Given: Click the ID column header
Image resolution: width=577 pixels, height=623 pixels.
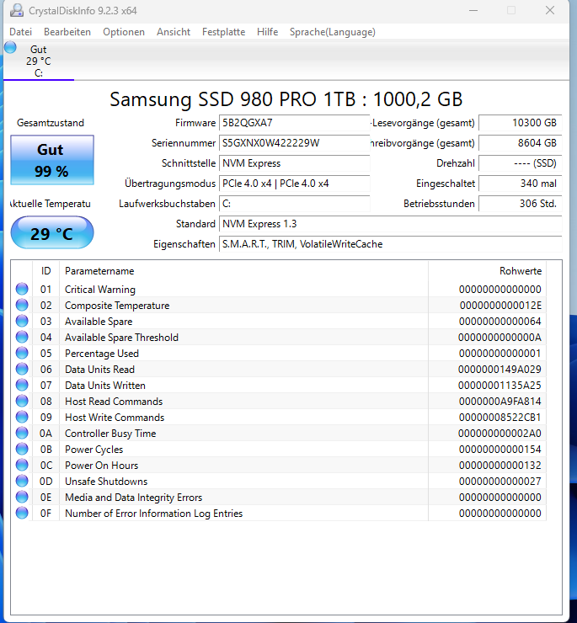Looking at the screenshot, I should [45, 271].
